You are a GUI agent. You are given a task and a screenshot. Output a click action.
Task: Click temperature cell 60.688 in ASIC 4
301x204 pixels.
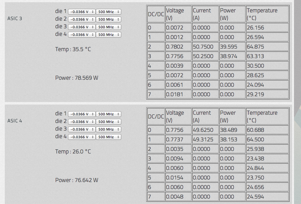tap(267, 130)
